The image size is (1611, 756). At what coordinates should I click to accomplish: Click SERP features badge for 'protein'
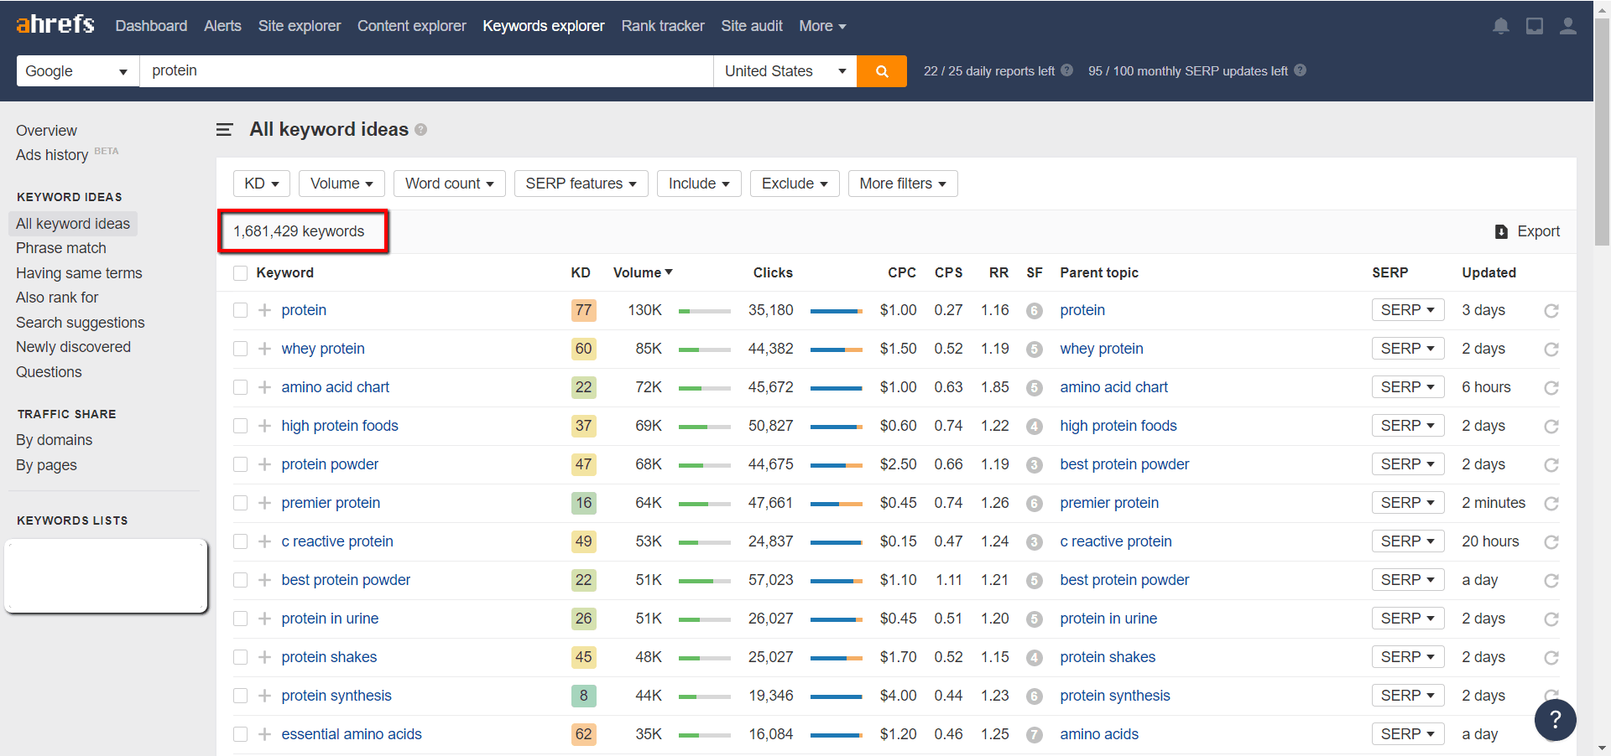pyautogui.click(x=1035, y=311)
